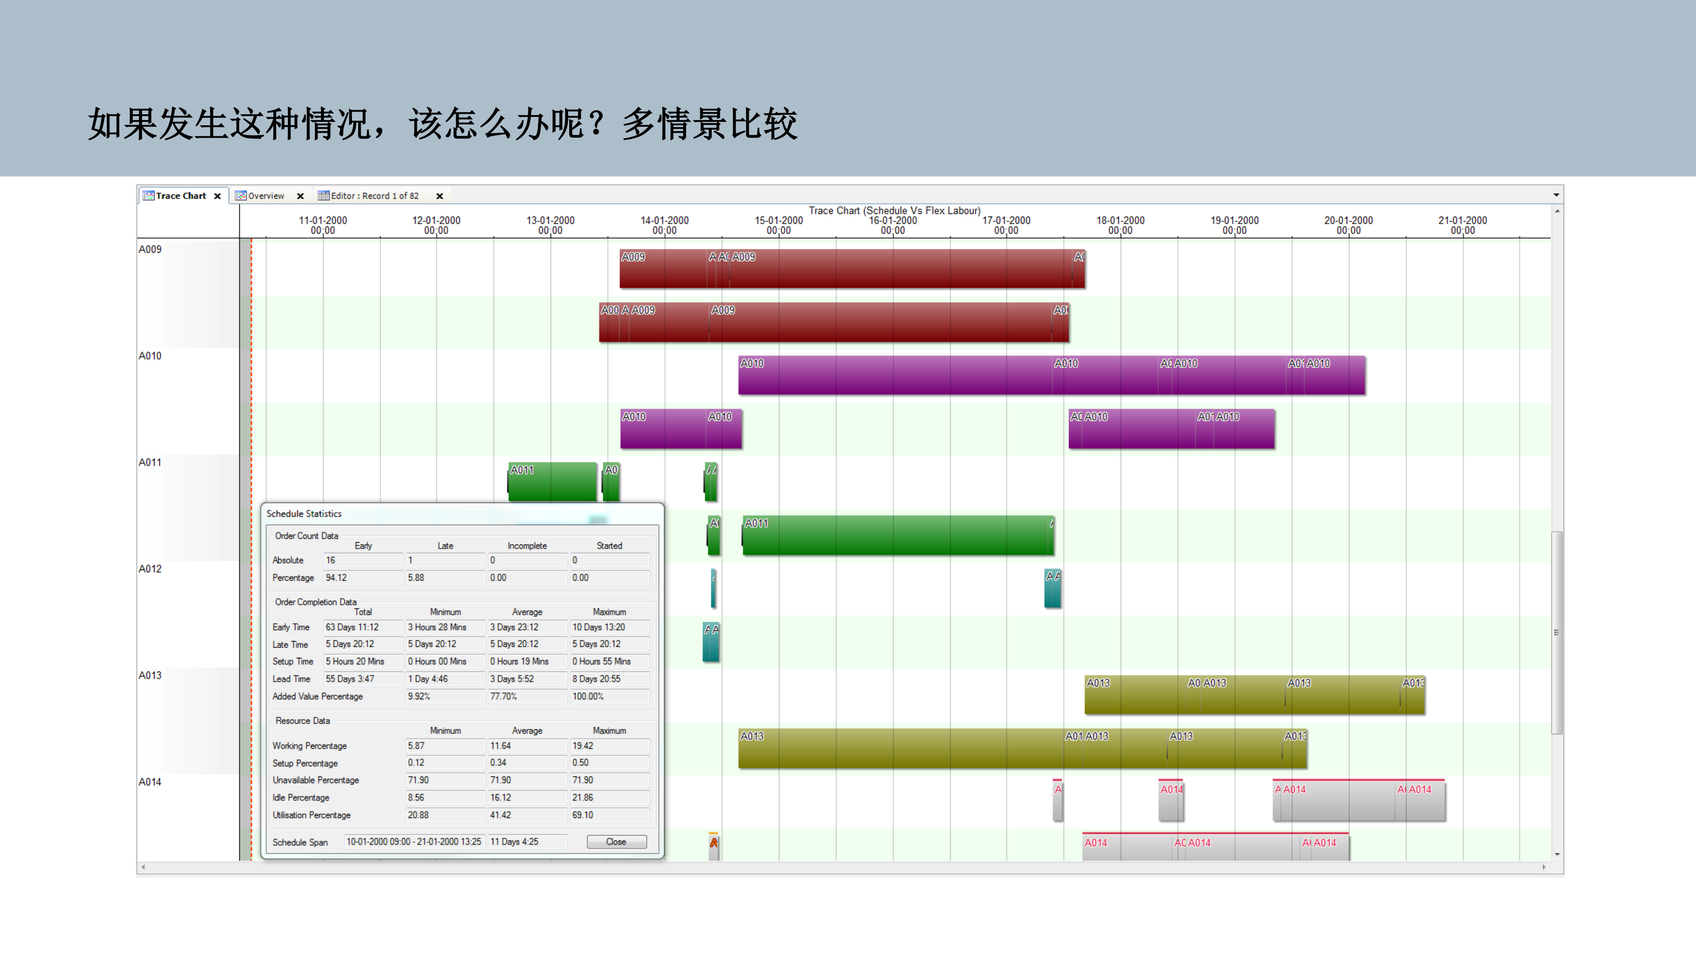Screen dimensions: 1696x953
Task: Click the Lead Time total 55 Days 3:47
Action: click(363, 679)
